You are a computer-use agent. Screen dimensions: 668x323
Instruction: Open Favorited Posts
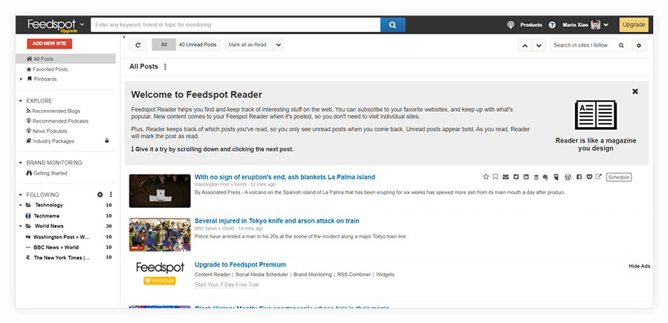click(47, 69)
